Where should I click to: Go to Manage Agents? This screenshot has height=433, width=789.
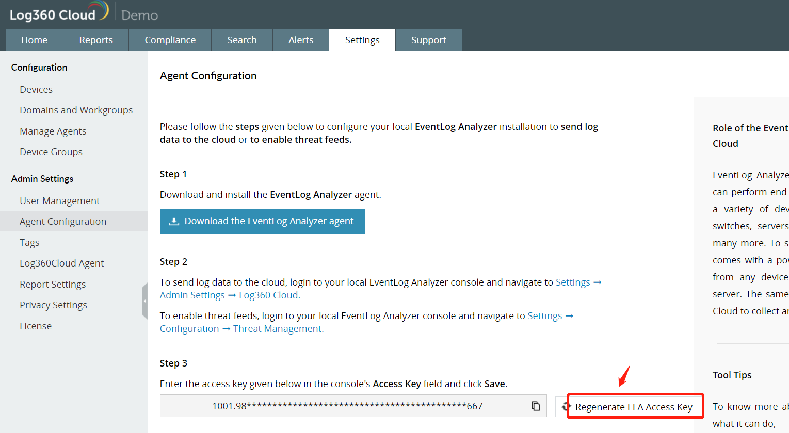click(53, 131)
